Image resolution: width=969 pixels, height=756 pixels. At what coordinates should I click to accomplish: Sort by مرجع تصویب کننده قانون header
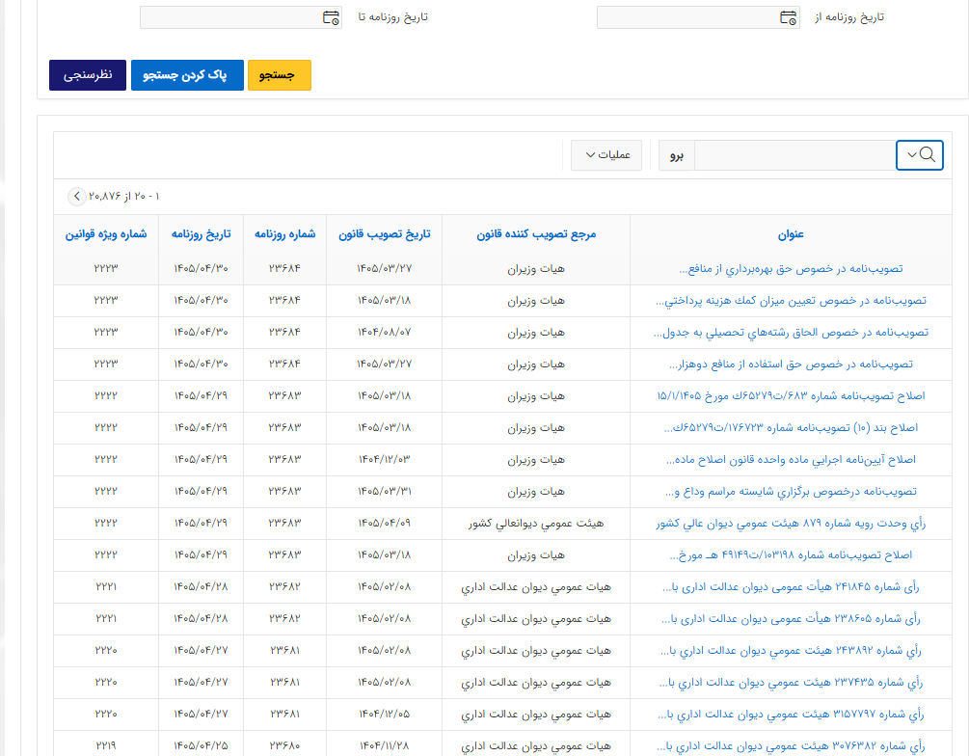(536, 234)
